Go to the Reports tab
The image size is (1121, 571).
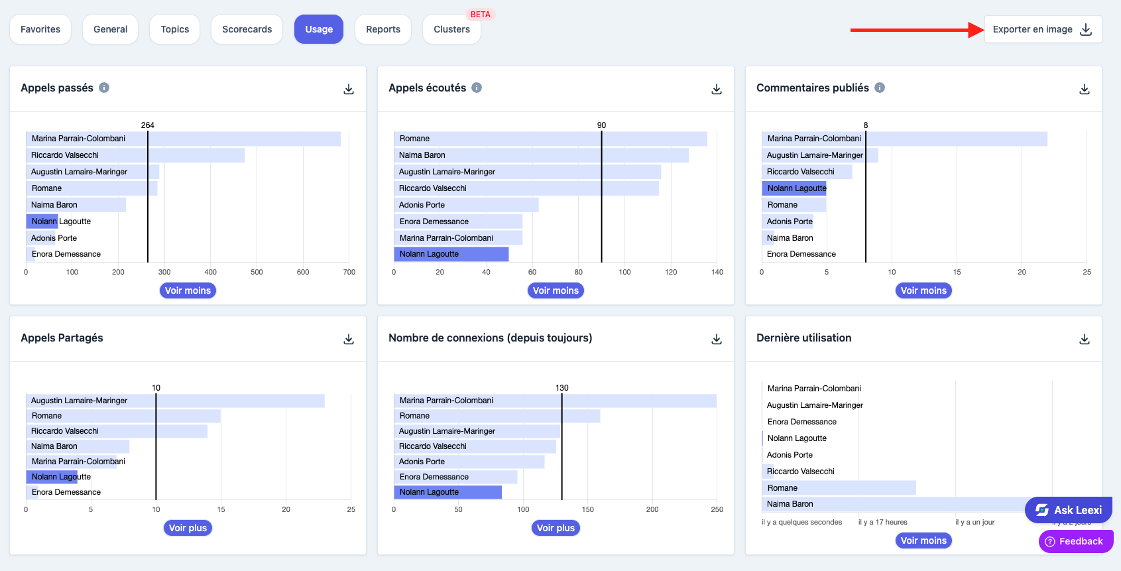pos(383,29)
